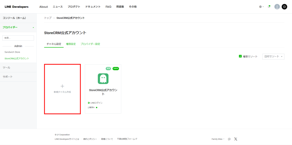Switch to the プロバイダー設定 tab
Screen dimensions: 292x145
click(x=90, y=44)
